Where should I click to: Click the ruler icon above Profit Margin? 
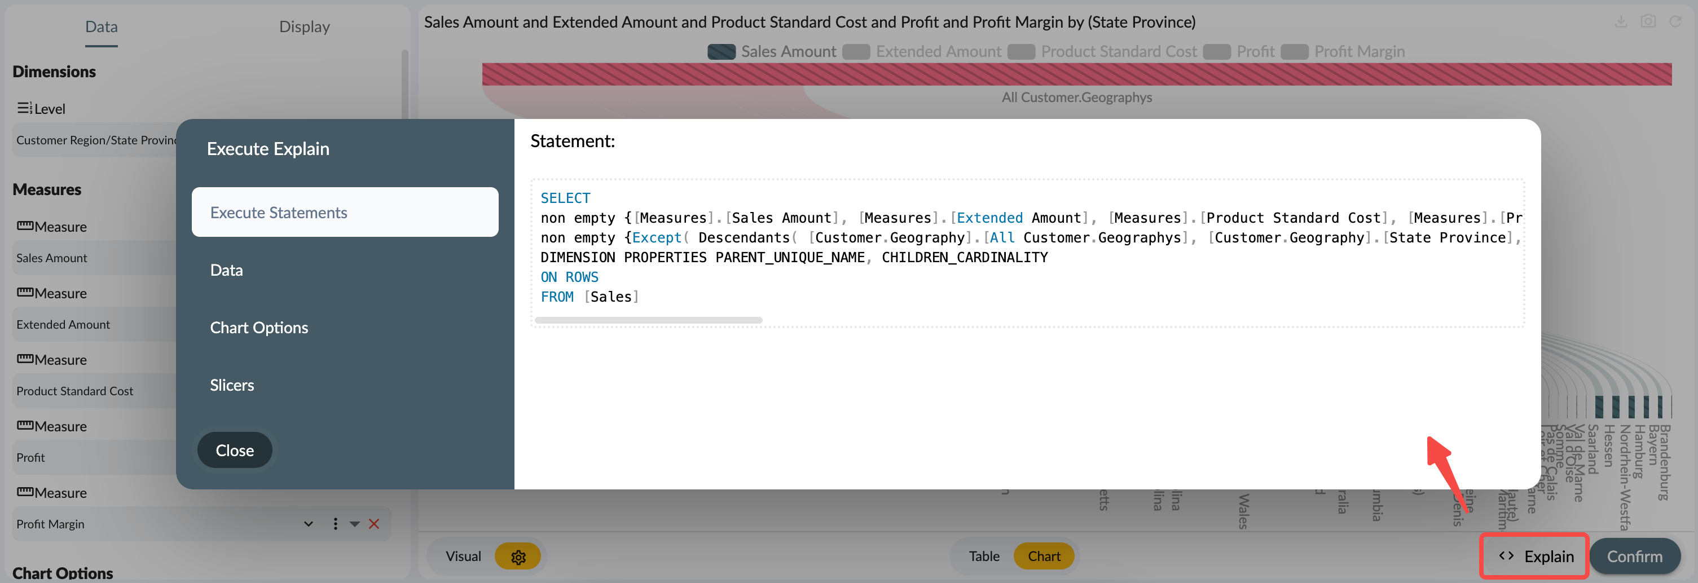click(x=25, y=492)
